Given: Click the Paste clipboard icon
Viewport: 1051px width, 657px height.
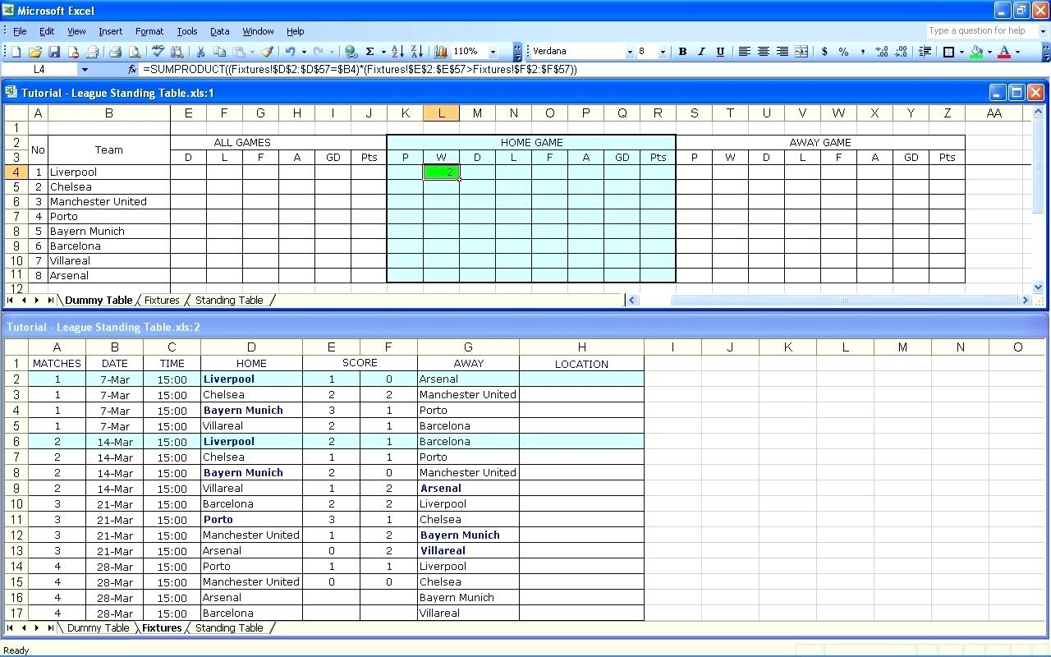Looking at the screenshot, I should click(237, 52).
